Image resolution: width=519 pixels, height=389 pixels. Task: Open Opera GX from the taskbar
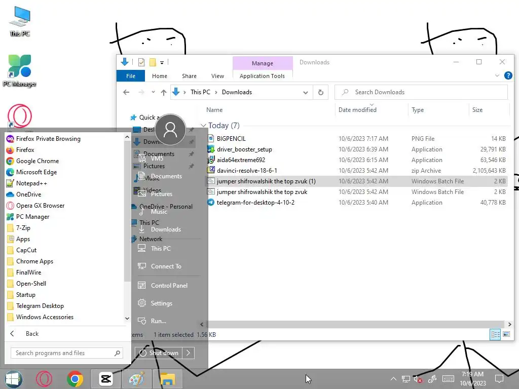point(44,379)
